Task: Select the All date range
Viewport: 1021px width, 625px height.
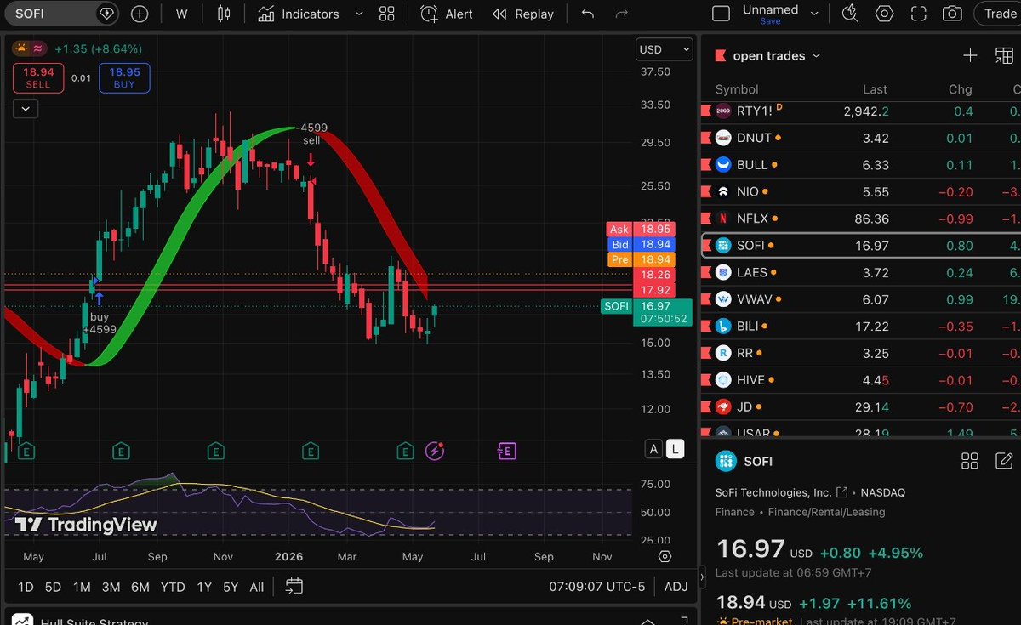Action: pyautogui.click(x=256, y=587)
